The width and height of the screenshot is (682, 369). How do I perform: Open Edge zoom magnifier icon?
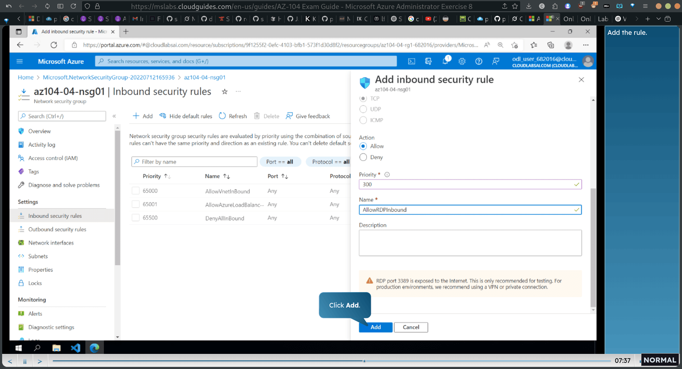point(500,45)
